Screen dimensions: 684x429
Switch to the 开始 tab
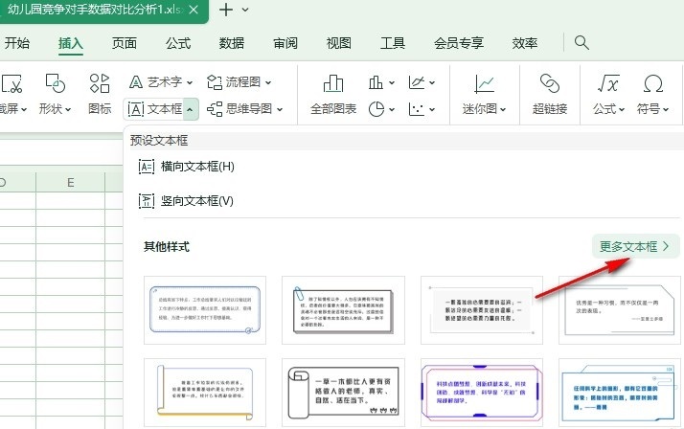click(17, 43)
